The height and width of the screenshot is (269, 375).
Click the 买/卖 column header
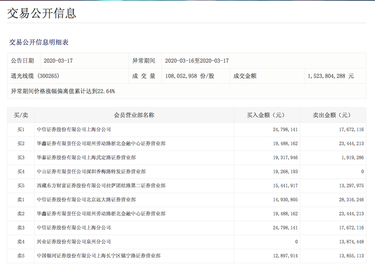pos(21,115)
